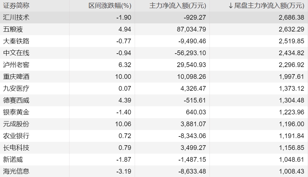Click on 新诺威 stock name
The image size is (308, 177).
click(x=13, y=160)
